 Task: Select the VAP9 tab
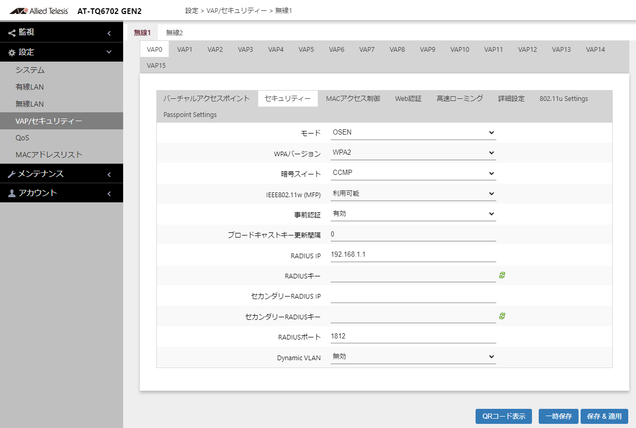[427, 50]
